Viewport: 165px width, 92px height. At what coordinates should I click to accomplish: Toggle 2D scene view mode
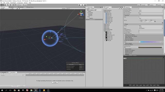coord(12,8)
